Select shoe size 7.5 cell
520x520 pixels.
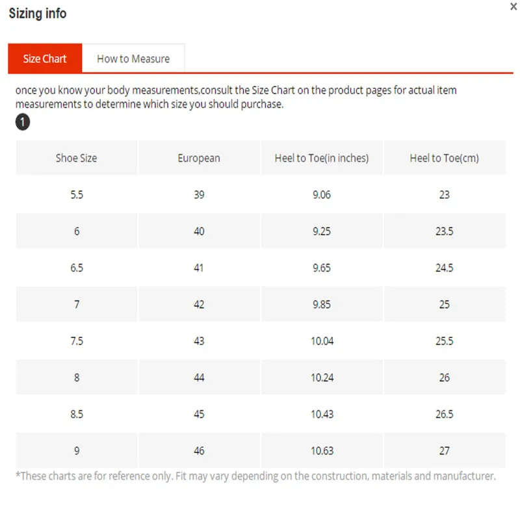coord(77,341)
